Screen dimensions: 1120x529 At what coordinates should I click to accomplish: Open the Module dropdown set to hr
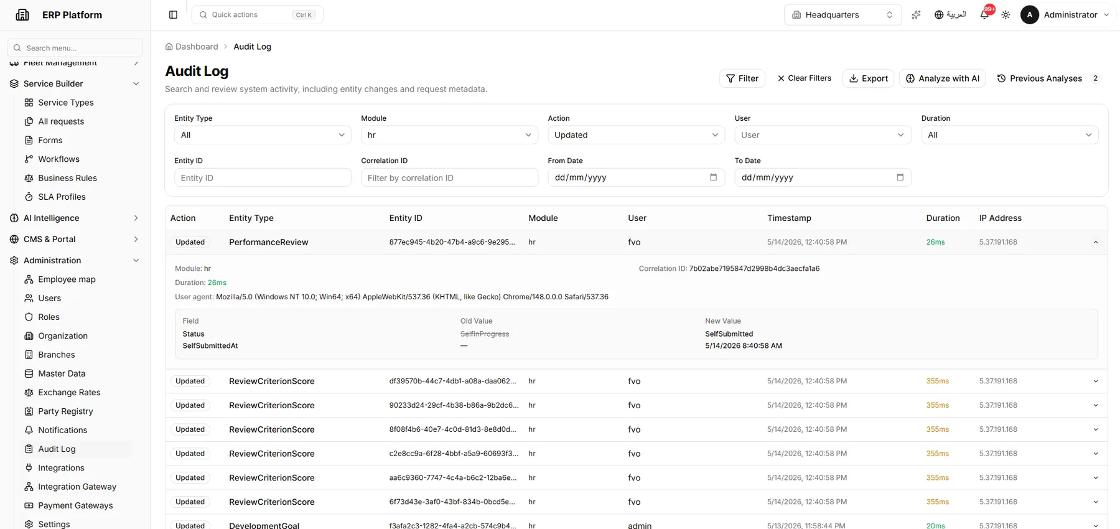click(449, 135)
